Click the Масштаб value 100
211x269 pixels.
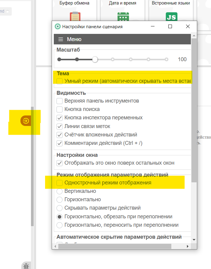coord(182,59)
